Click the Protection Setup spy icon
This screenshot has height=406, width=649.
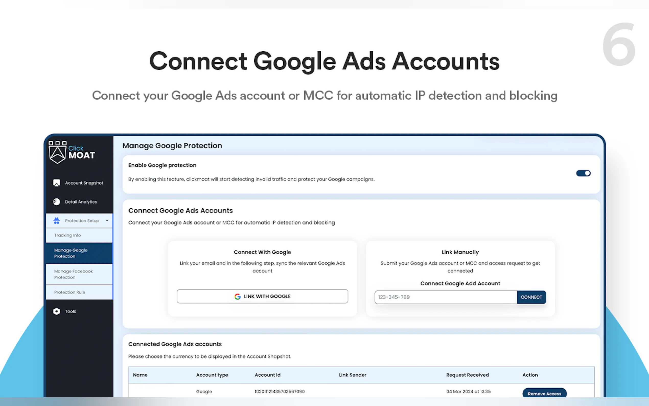[56, 220]
